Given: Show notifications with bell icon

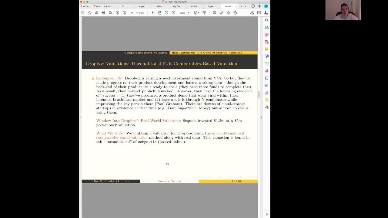Looking at the screenshot, I should click(259, 6).
